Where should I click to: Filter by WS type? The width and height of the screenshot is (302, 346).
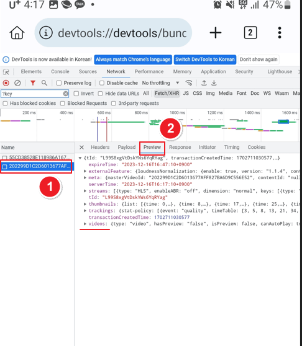(x=267, y=94)
